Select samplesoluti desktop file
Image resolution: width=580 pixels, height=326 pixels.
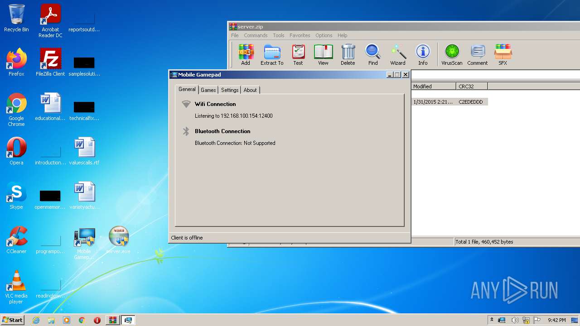[x=84, y=66]
